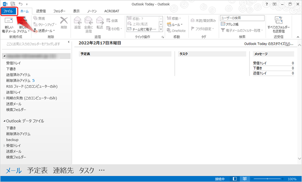
Task: Open the クイック操作 dialog launcher
Action: [163, 37]
